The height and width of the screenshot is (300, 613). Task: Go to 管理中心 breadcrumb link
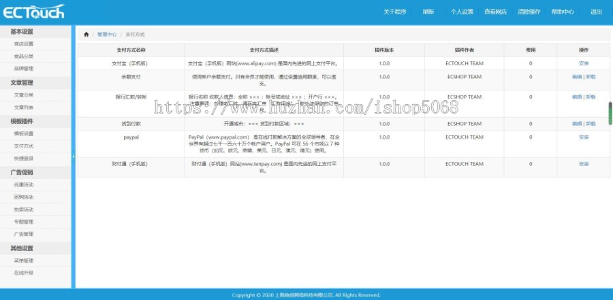[x=107, y=35]
